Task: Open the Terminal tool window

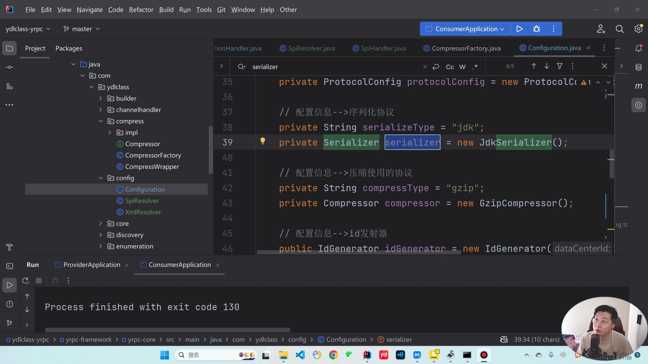Action: tap(9, 266)
